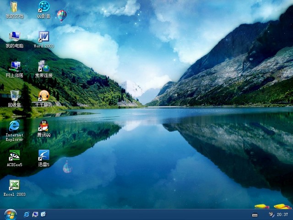Click the 网上邻居 network icon
This screenshot has width=293, height=220.
point(14,66)
